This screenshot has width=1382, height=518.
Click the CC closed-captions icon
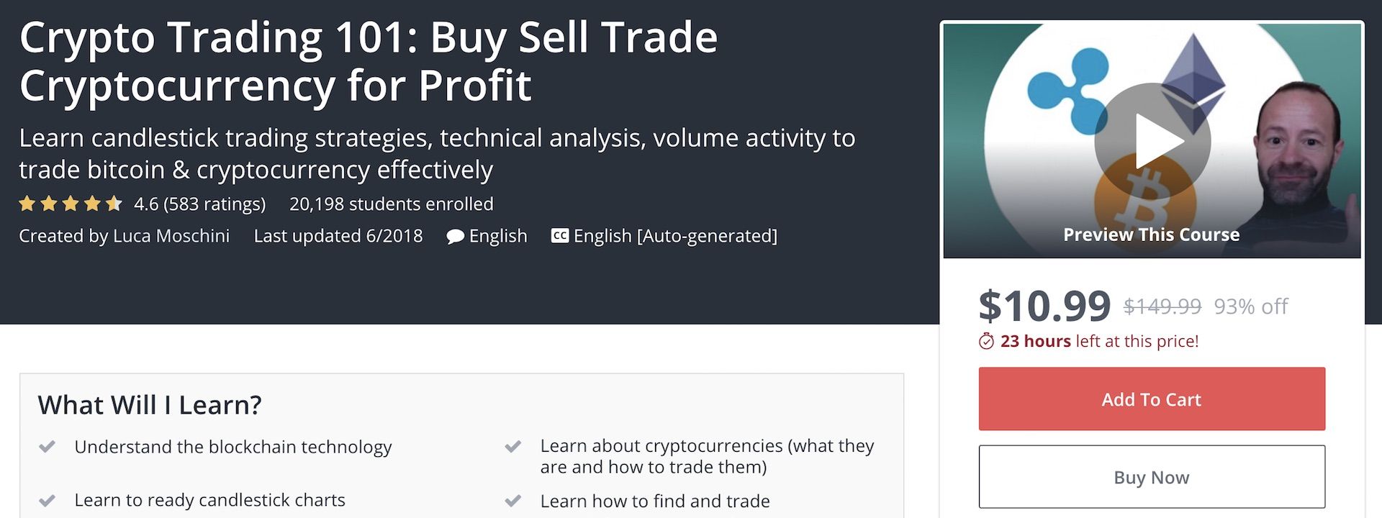pyautogui.click(x=560, y=235)
